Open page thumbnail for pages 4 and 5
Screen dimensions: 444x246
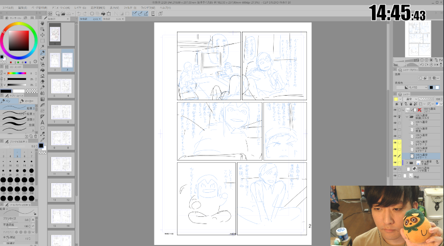61,87
